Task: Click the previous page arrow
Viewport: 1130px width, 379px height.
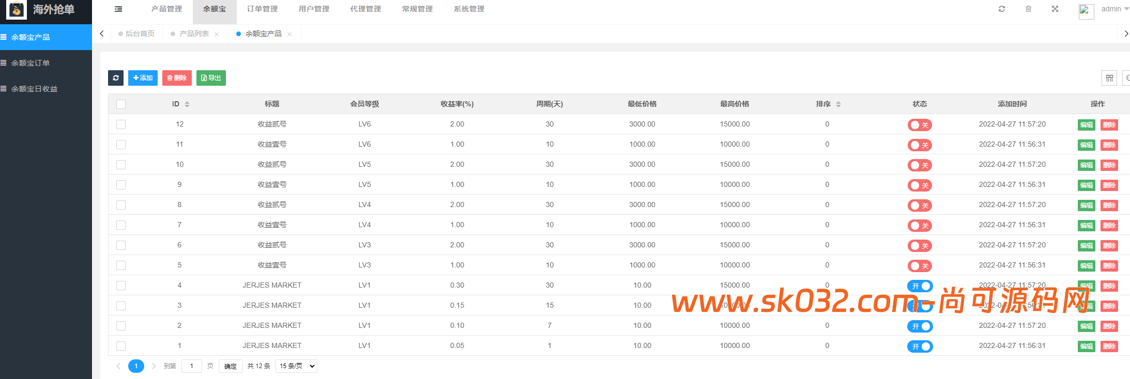Action: 118,366
